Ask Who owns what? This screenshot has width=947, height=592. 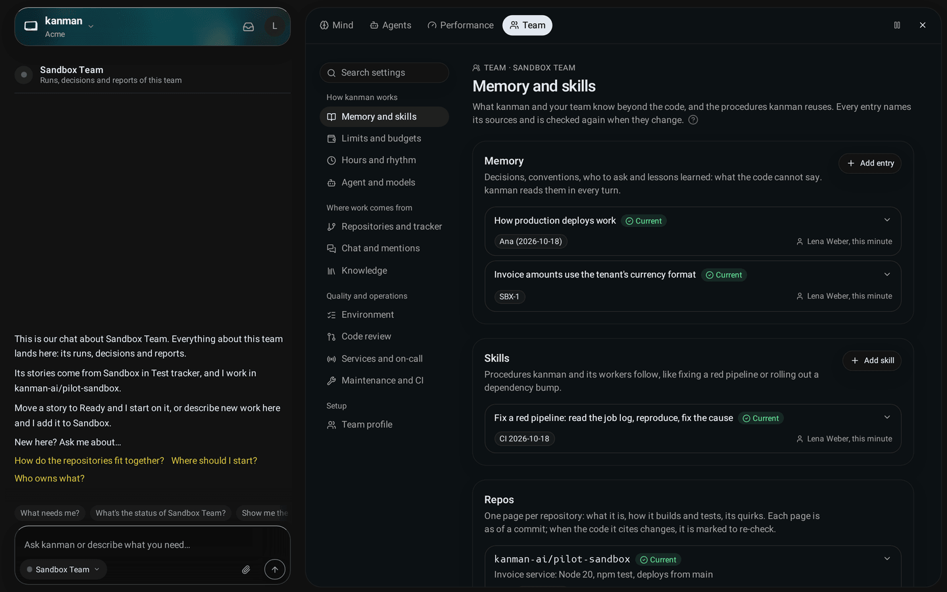(x=49, y=478)
